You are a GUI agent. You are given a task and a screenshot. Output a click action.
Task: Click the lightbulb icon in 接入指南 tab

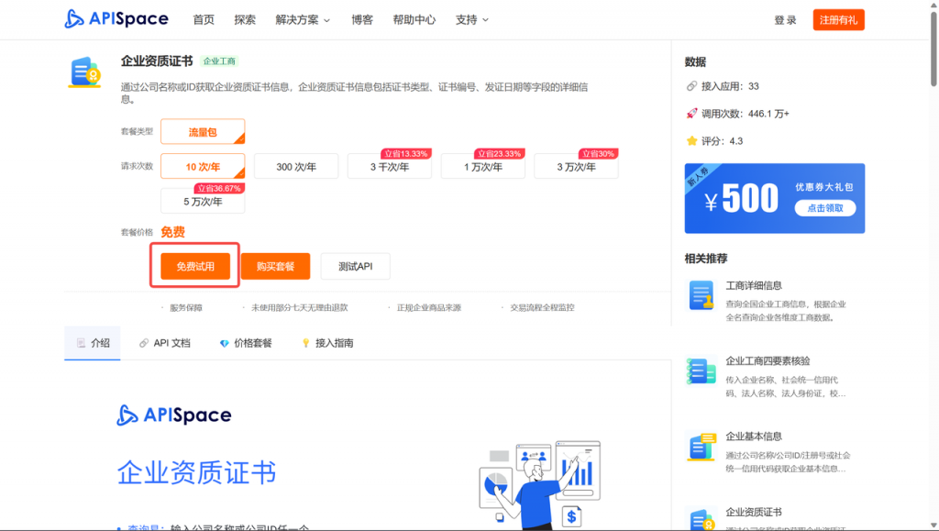pos(305,343)
